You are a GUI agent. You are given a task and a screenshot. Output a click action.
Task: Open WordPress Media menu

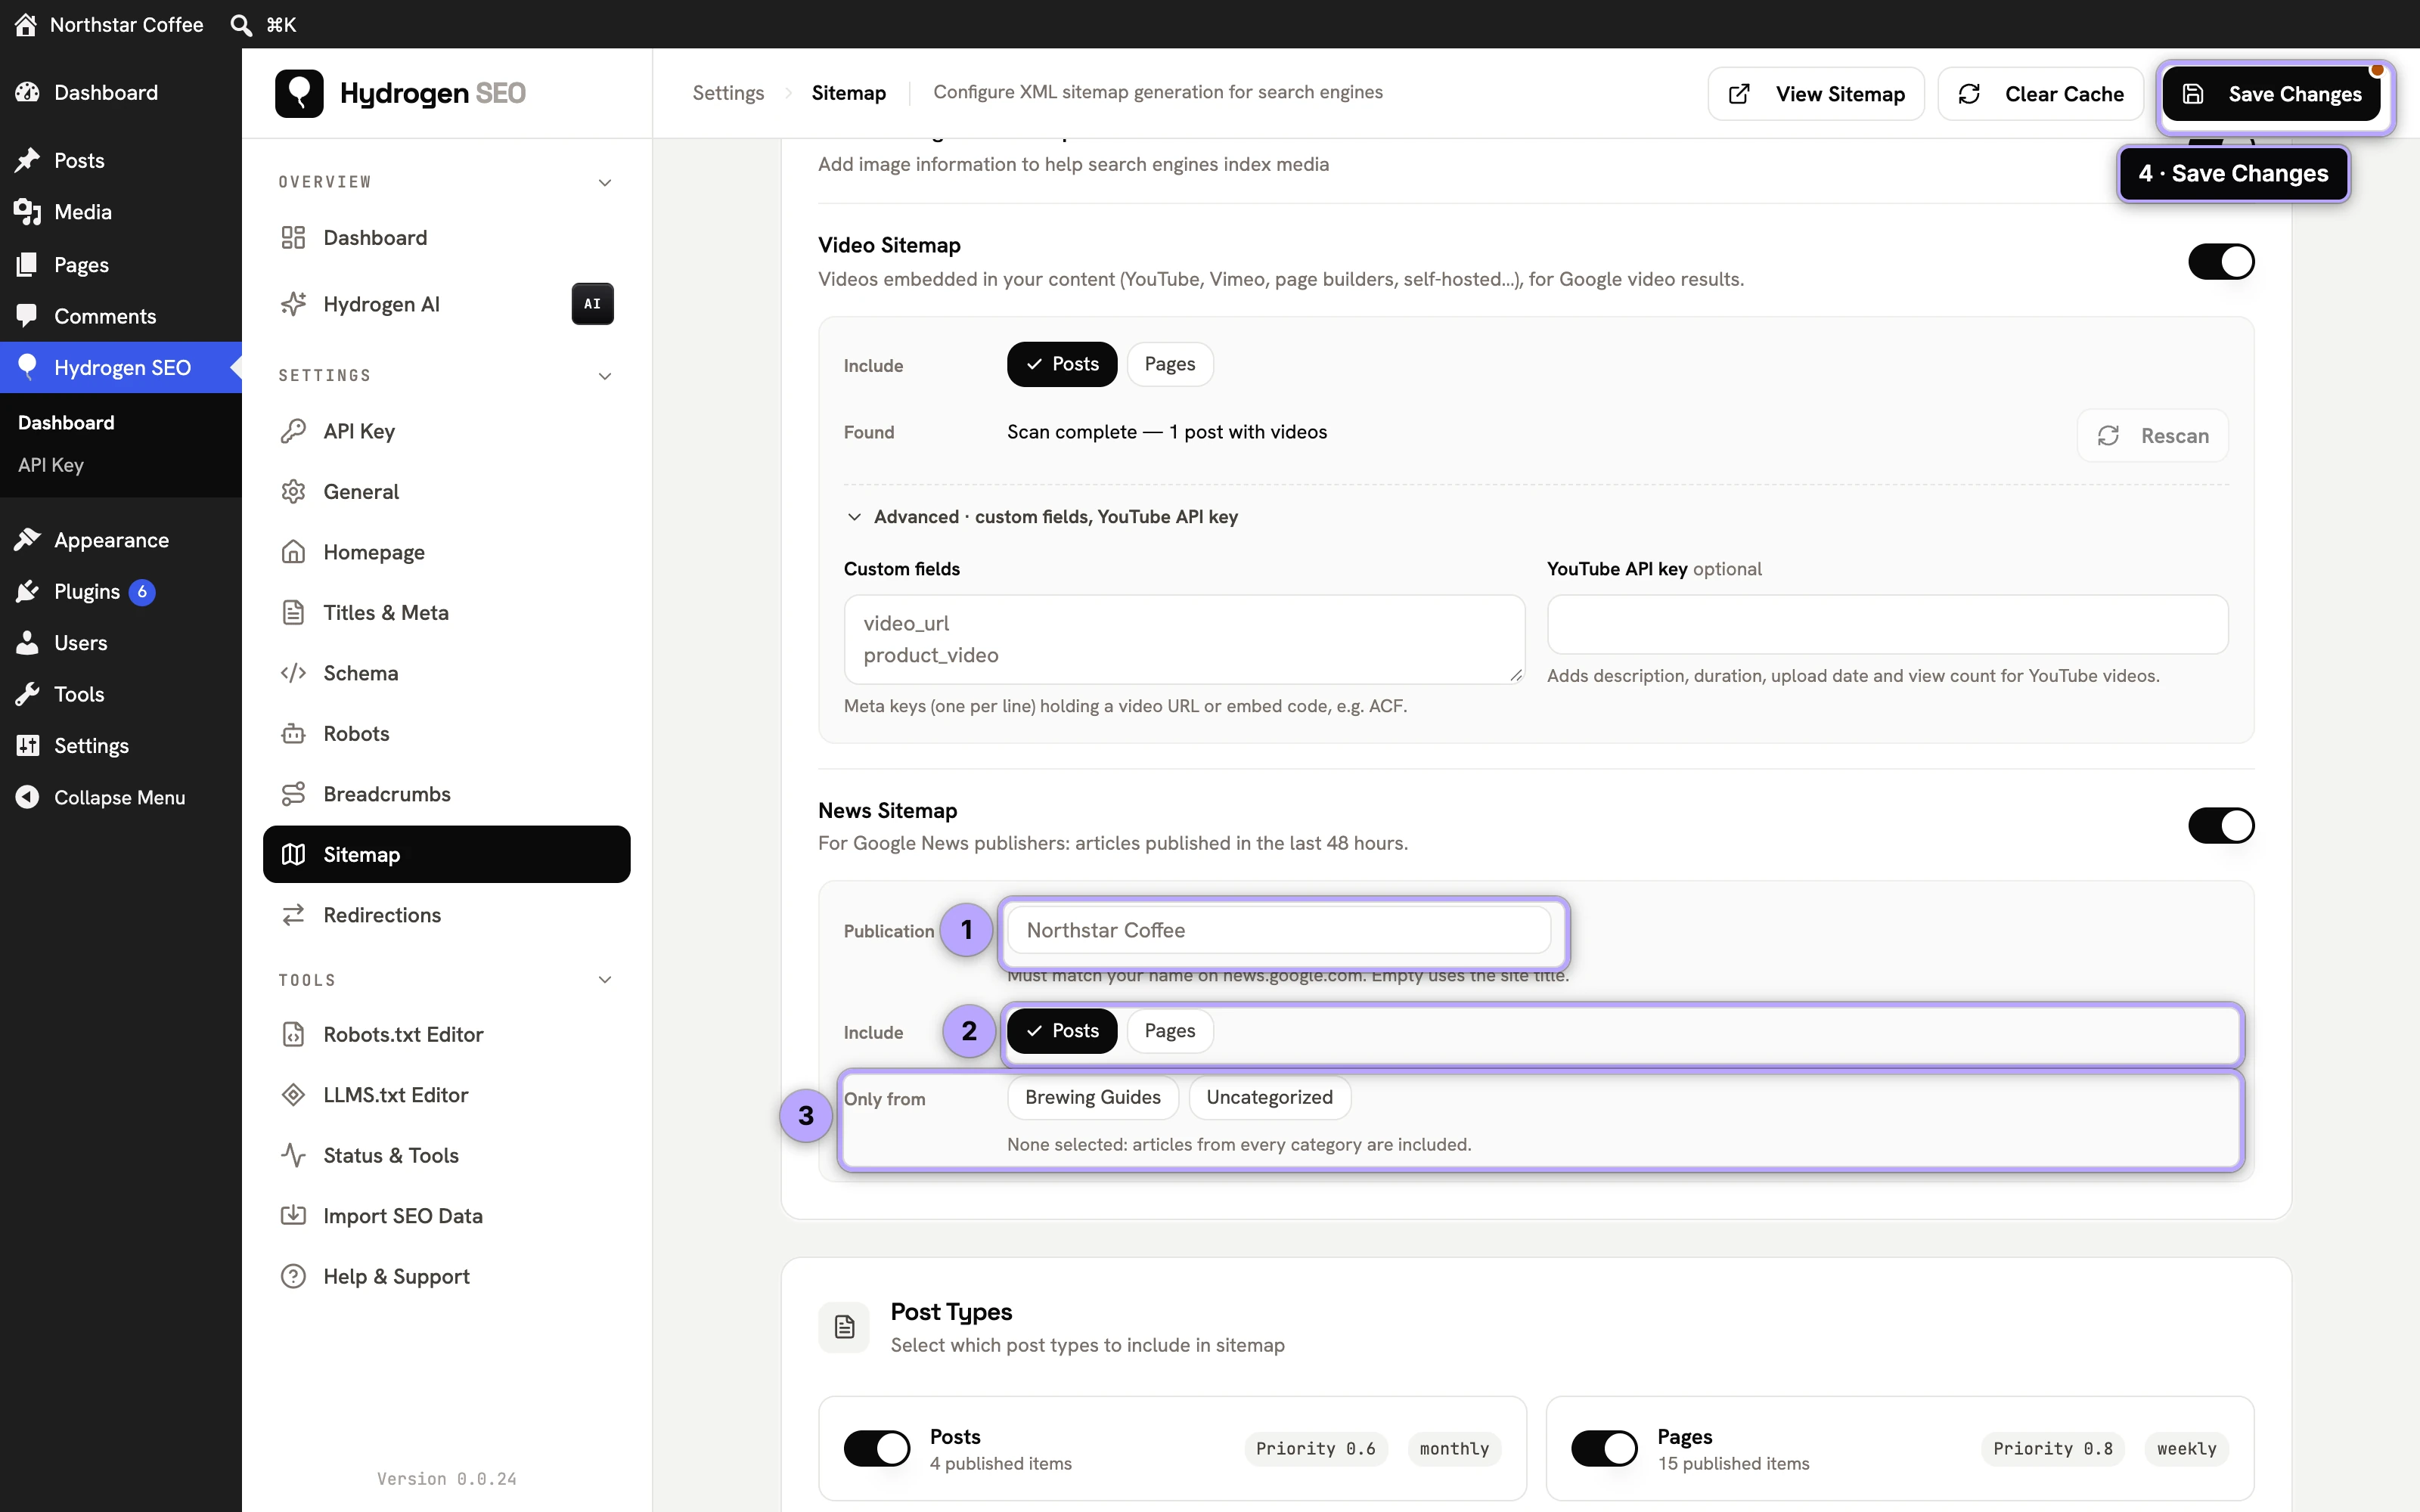[x=121, y=212]
